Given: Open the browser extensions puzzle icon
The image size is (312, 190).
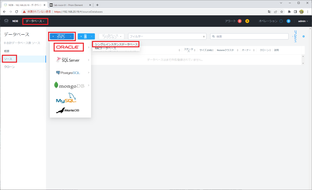Looking at the screenshot, I should pos(289,12).
